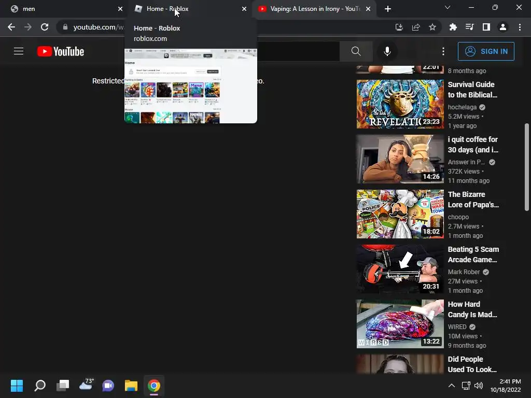Viewport: 531px width, 398px height.
Task: Reload the current page
Action: point(45,27)
